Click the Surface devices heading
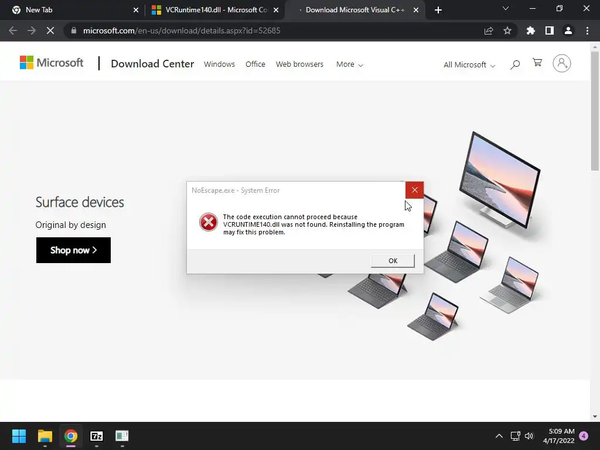The width and height of the screenshot is (600, 450). coord(80,202)
